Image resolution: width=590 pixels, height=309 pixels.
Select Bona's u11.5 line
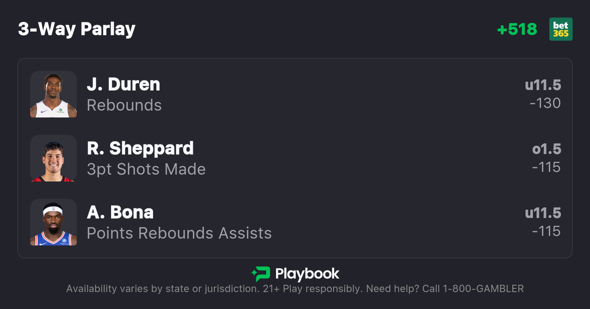tap(543, 213)
